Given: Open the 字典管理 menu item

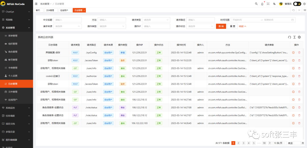Looking at the screenshot, I should click(16, 68).
